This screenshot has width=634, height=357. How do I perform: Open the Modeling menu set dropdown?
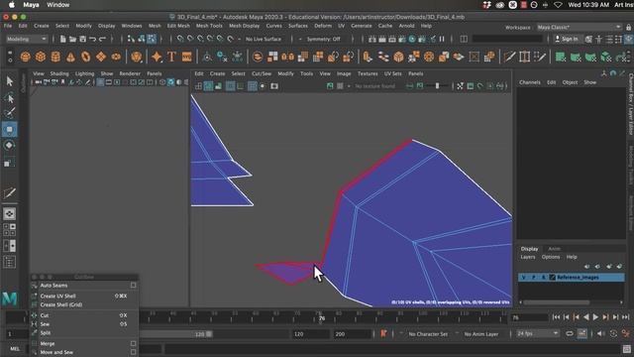pyautogui.click(x=27, y=39)
